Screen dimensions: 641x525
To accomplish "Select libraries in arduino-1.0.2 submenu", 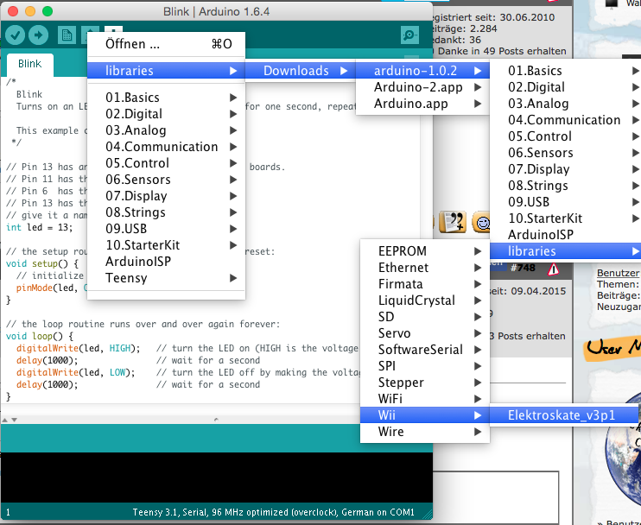I will pyautogui.click(x=565, y=251).
